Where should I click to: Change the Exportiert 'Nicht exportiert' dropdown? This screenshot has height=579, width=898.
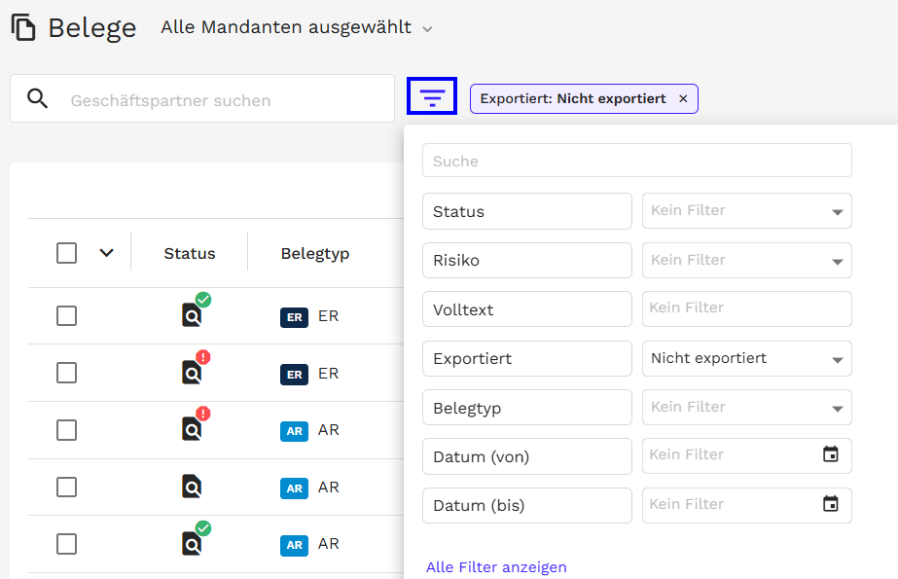[746, 359]
